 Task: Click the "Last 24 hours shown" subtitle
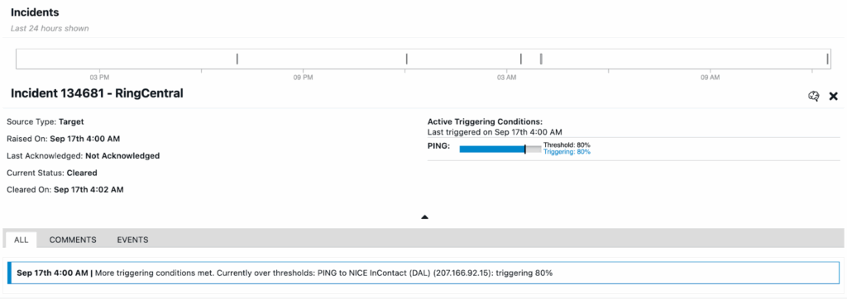click(x=50, y=28)
